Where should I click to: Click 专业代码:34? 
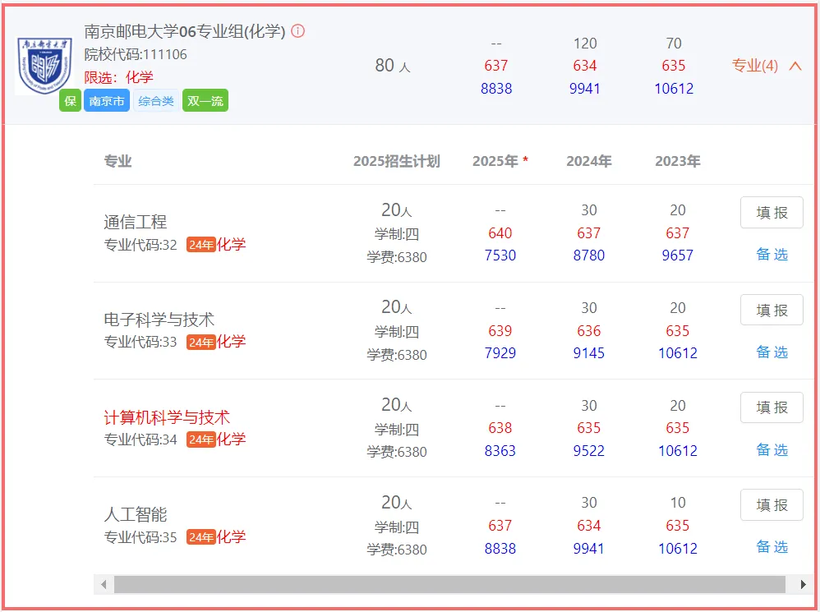point(141,439)
